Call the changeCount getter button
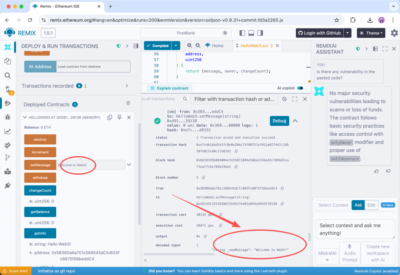Image resolution: width=400 pixels, height=275 pixels. click(x=40, y=190)
